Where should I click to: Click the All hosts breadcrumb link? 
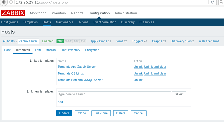point(9,41)
